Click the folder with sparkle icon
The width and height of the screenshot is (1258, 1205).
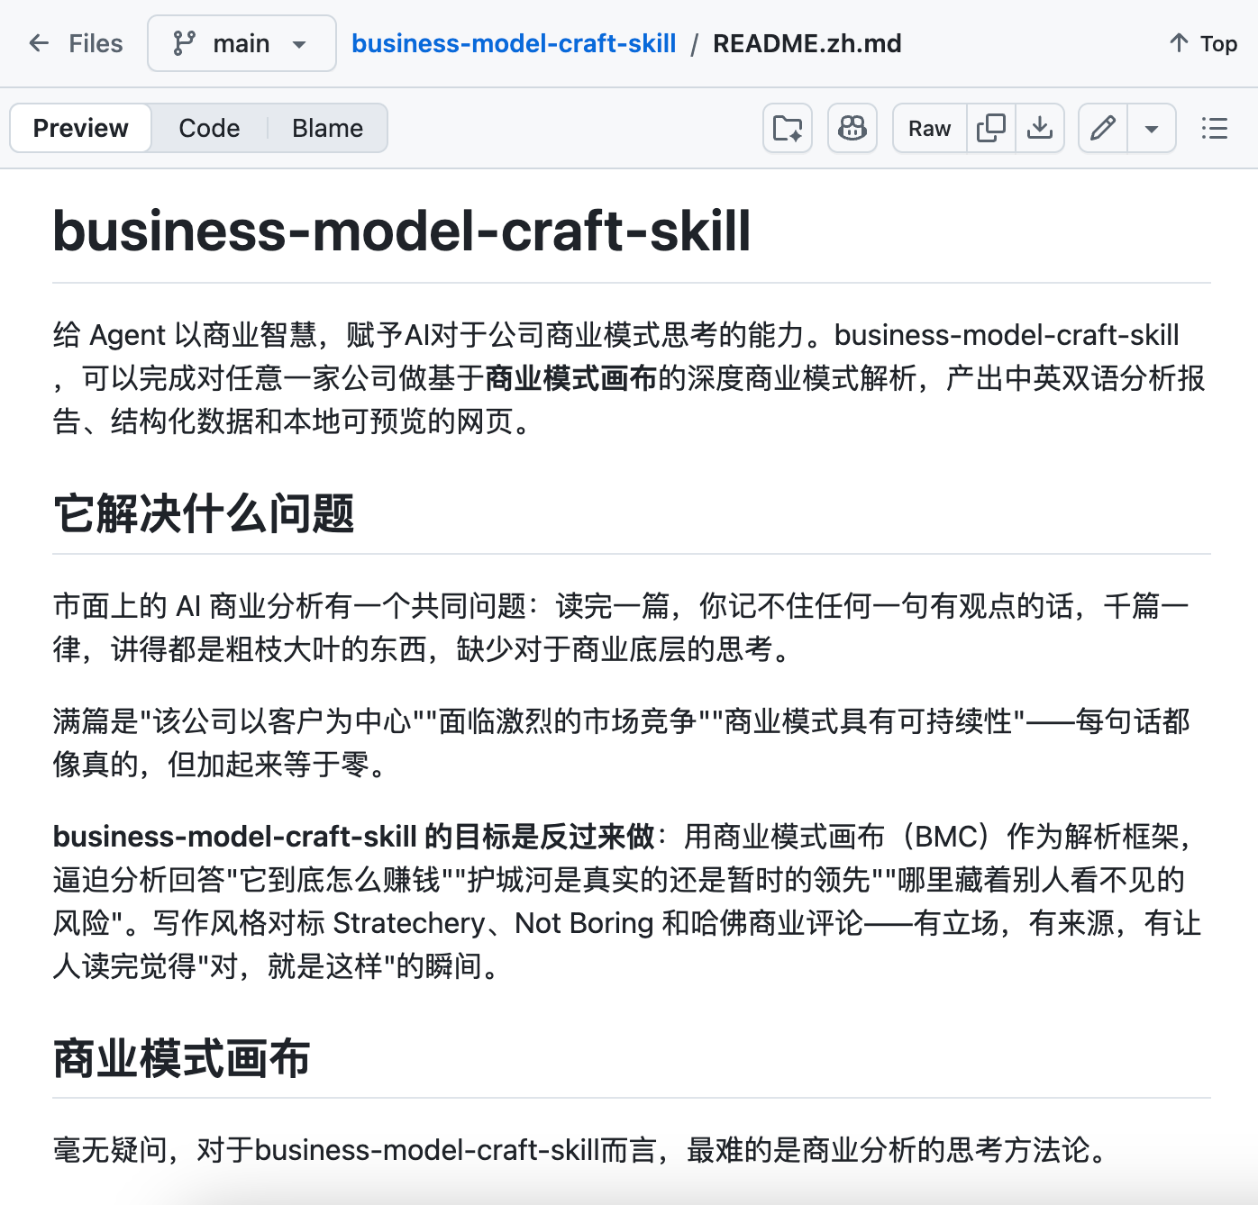point(788,128)
